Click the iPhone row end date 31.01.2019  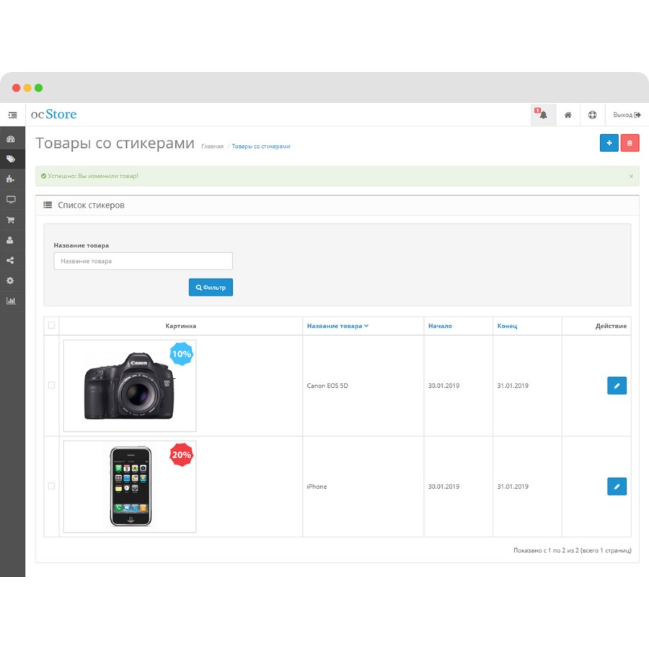[x=513, y=487]
